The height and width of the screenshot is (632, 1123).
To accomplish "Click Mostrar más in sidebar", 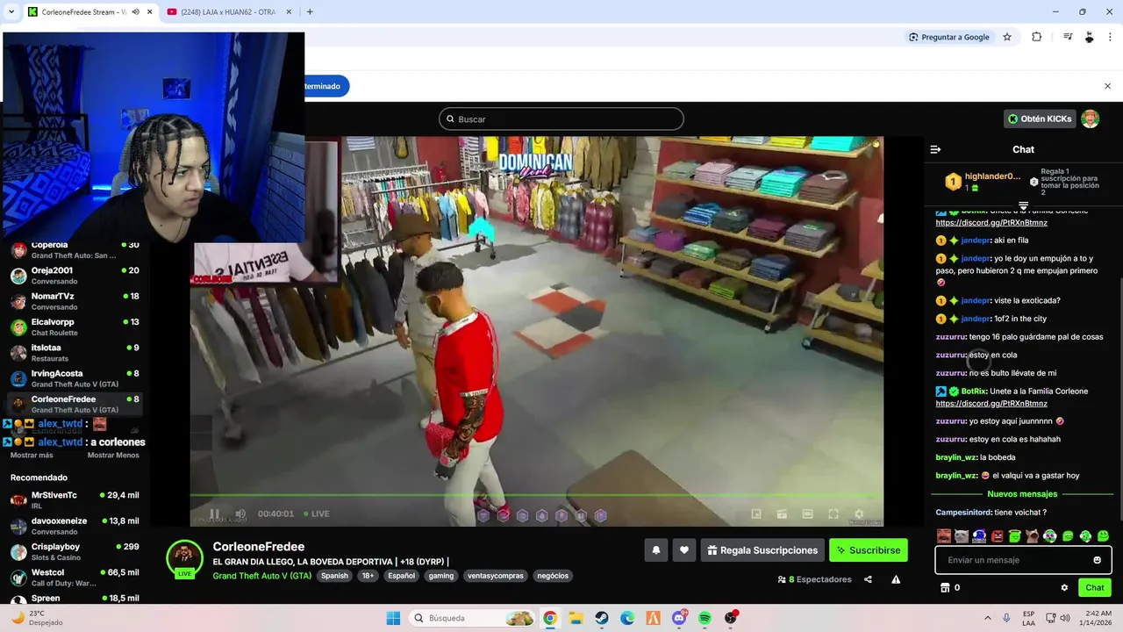I will (x=32, y=455).
